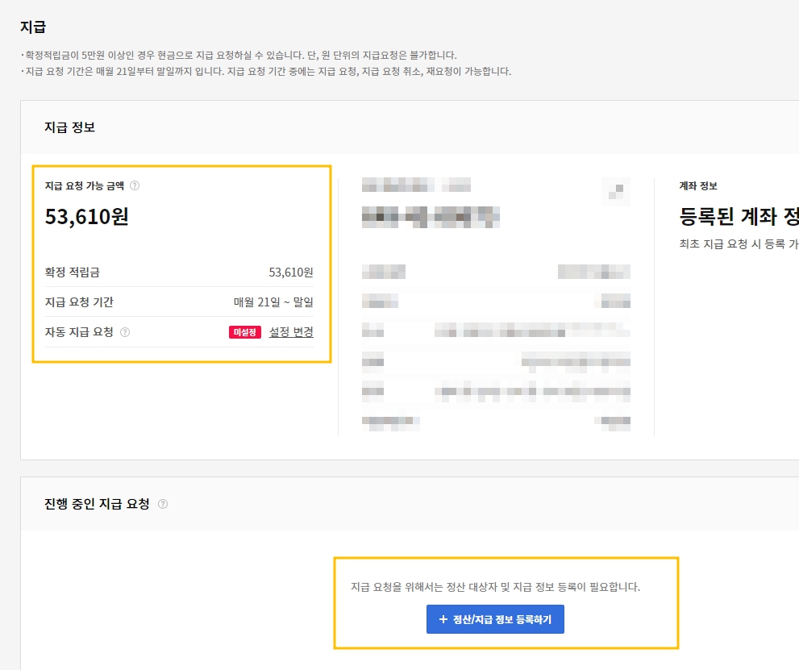Click the 매월 21일 ~ 말일 period value
This screenshot has height=670, width=799.
[x=272, y=302]
